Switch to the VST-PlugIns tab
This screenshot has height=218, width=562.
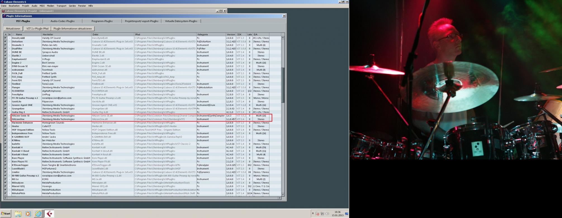click(23, 21)
